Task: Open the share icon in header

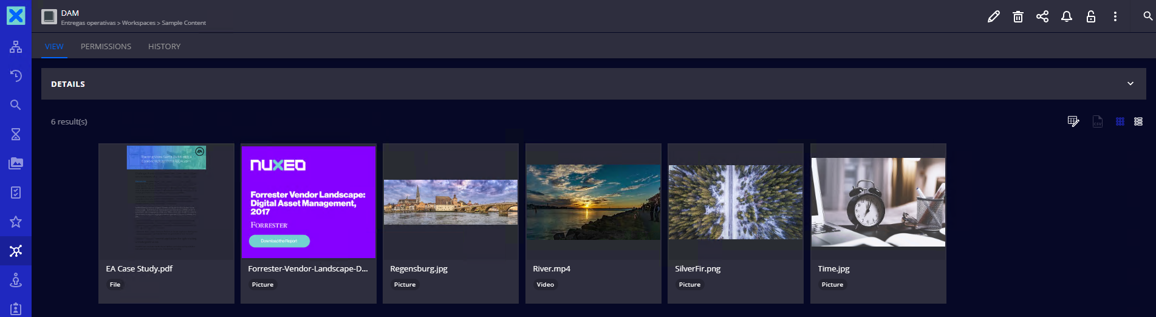Action: pos(1042,17)
